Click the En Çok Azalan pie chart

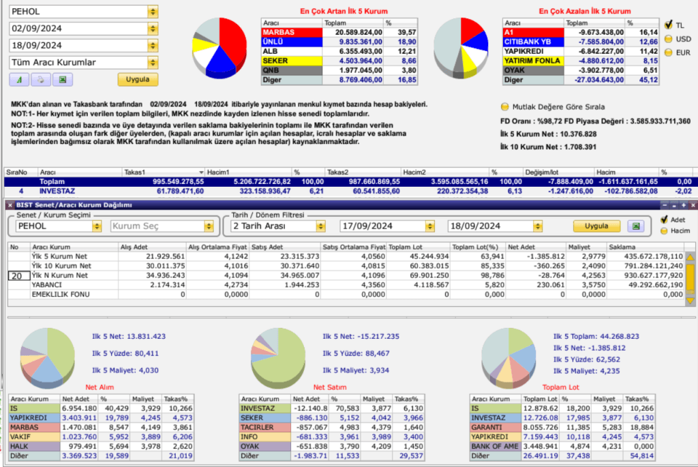coord(461,47)
